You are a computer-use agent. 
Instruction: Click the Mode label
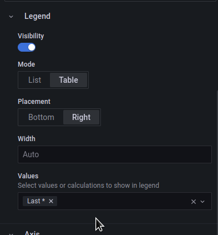coord(26,64)
